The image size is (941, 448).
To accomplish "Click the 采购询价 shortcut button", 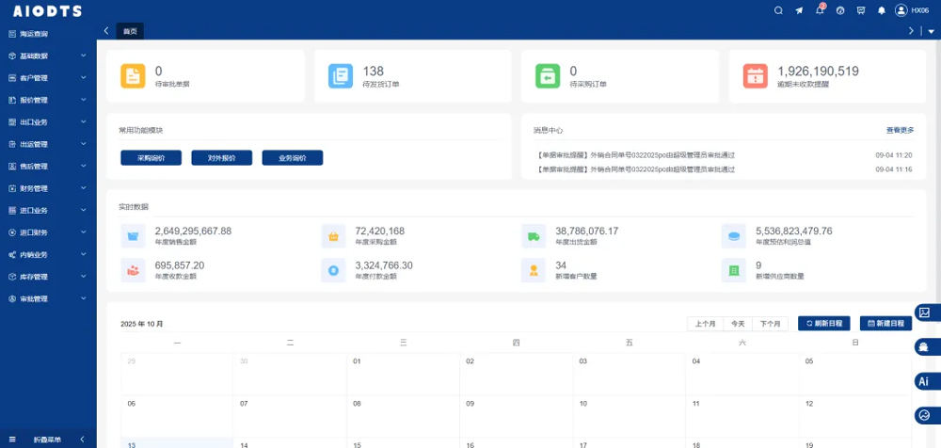I will [151, 158].
